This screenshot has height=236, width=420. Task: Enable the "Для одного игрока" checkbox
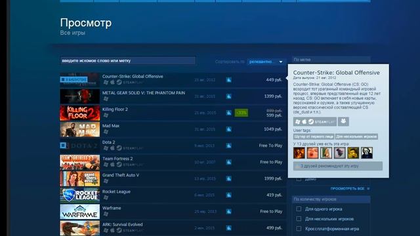(x=299, y=208)
